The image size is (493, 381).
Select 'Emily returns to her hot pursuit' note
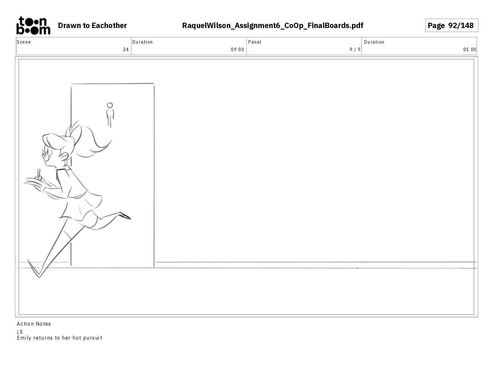pos(59,338)
